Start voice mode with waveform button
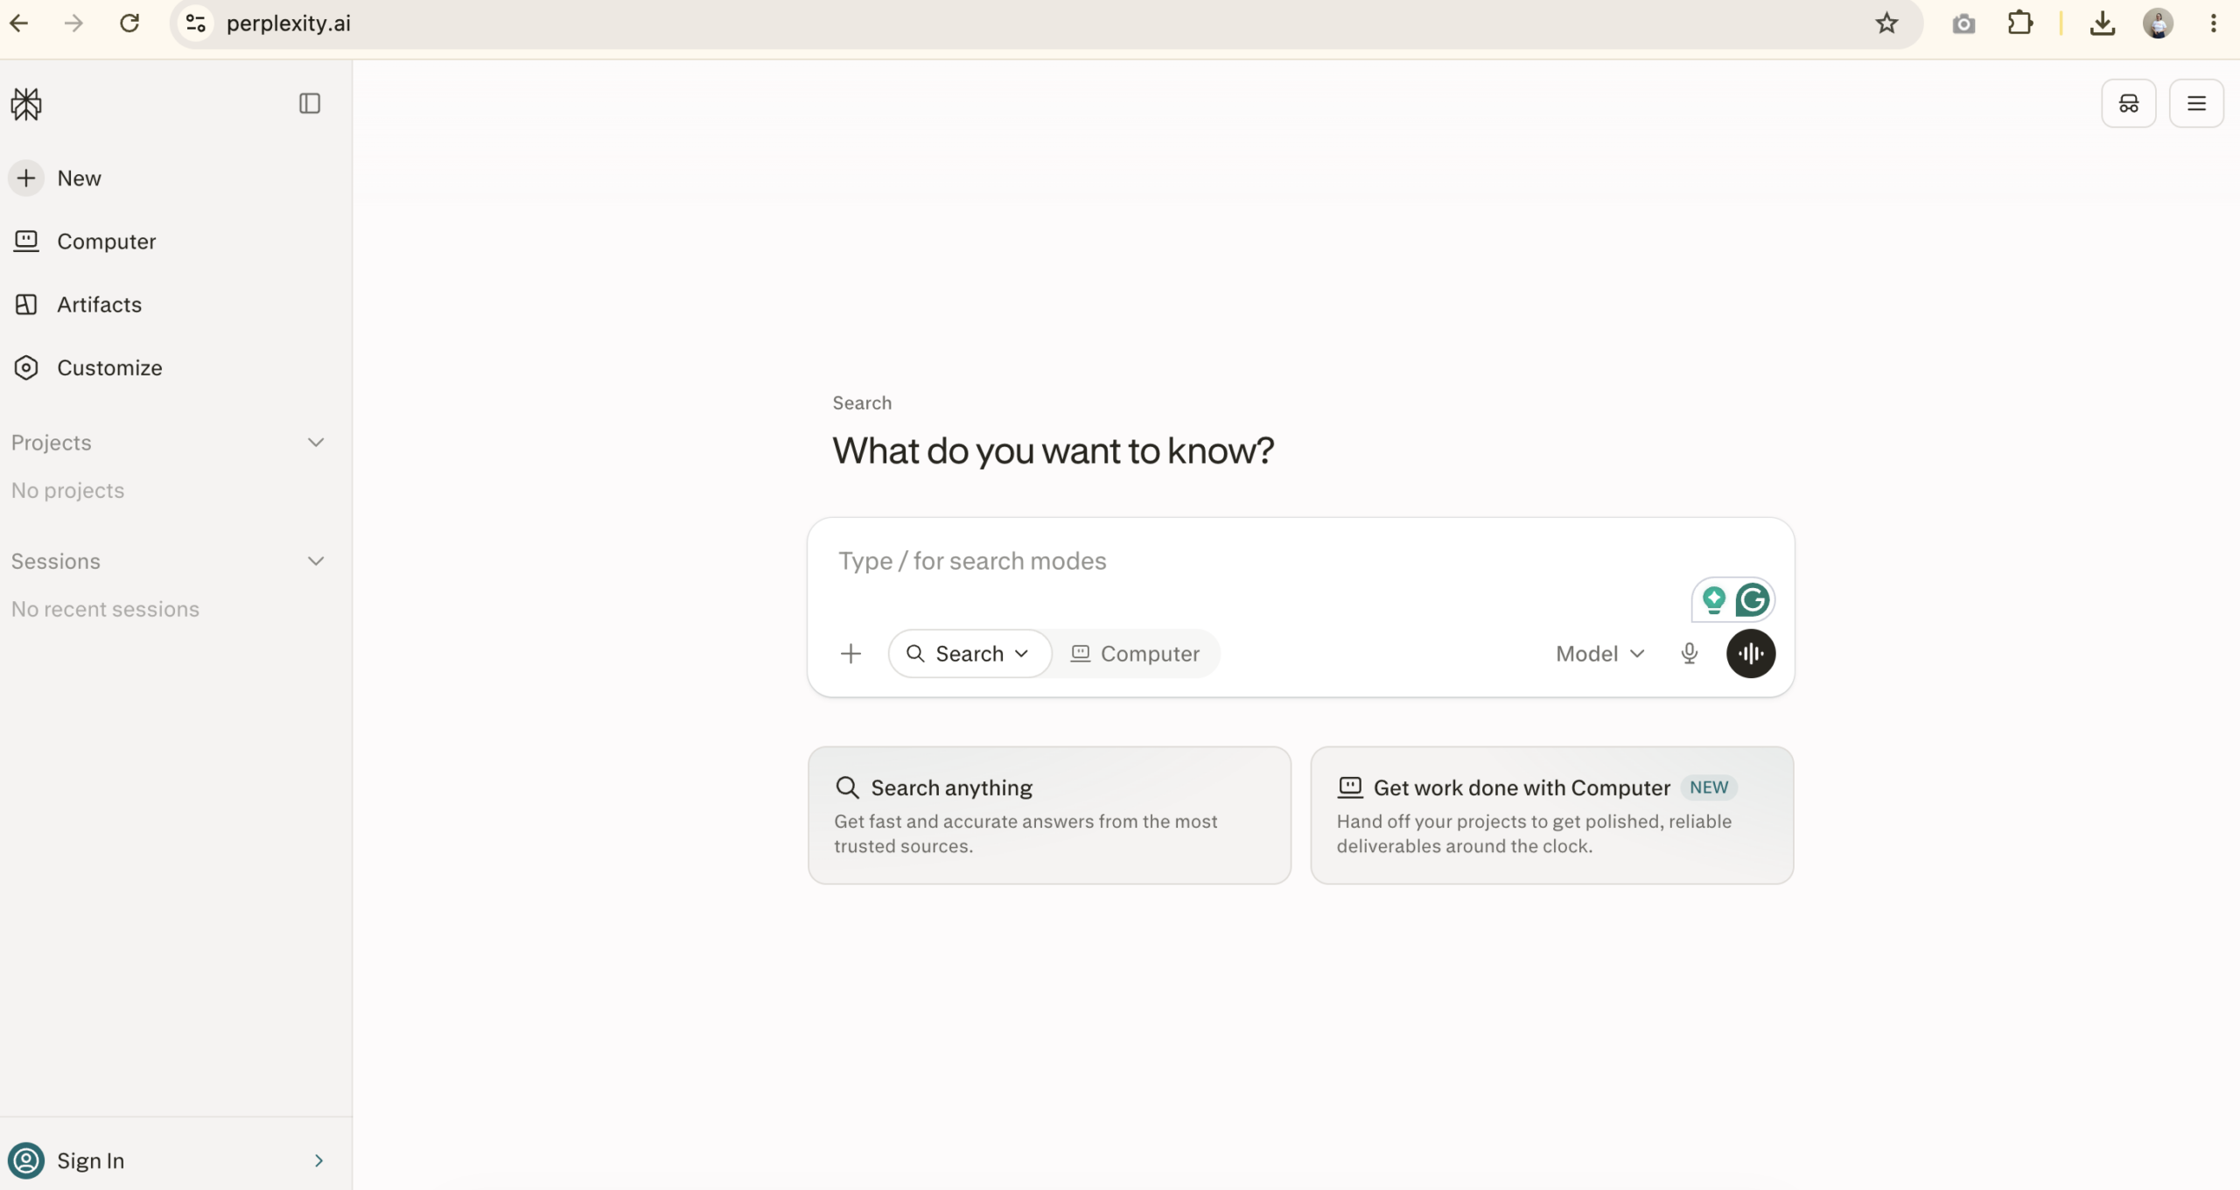 (x=1751, y=654)
